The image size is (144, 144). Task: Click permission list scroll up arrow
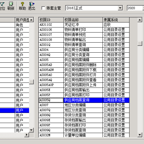tap(140, 20)
